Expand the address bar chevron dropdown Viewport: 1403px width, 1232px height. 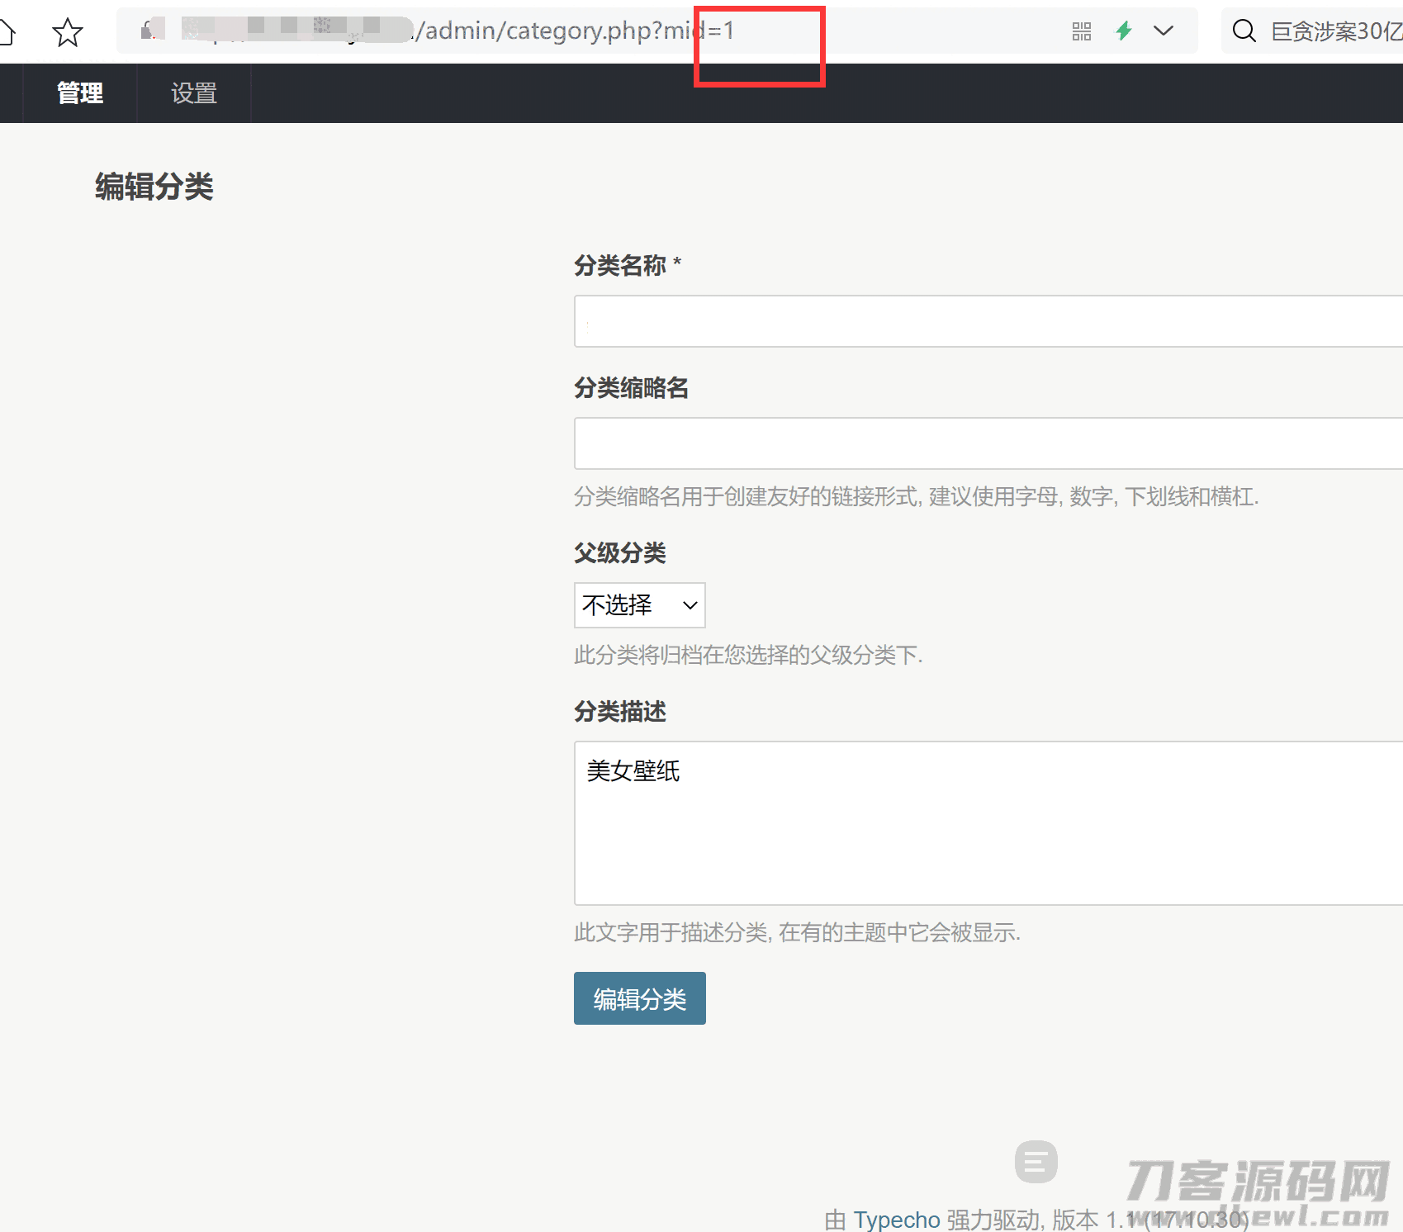tap(1163, 31)
